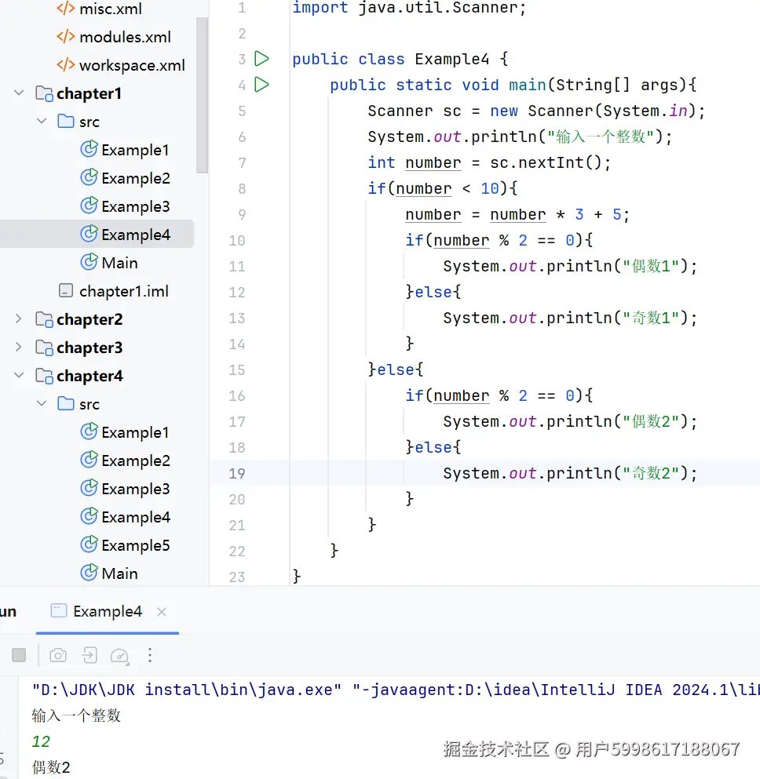
Task: Open misc.xml in the project tree
Action: coord(100,9)
